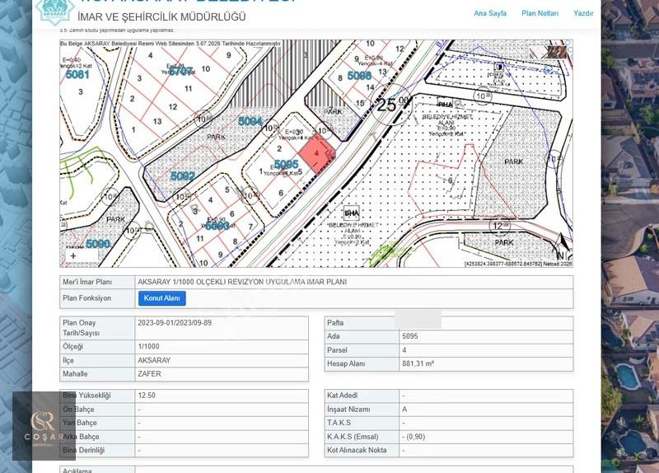The height and width of the screenshot is (473, 659).
Task: Click the Mer'i İmar Planı plan name text
Action: click(242, 282)
